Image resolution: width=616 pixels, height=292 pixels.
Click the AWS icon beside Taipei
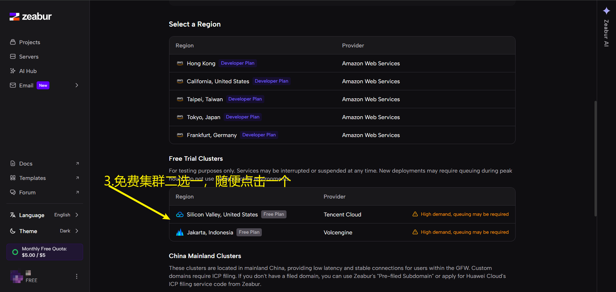(x=180, y=99)
